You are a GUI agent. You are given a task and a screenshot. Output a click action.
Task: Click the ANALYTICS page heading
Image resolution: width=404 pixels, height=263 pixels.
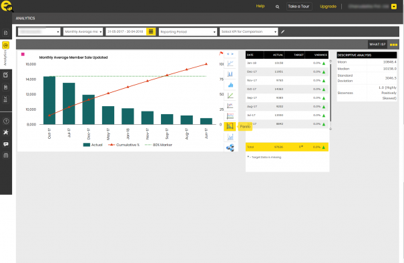pos(25,18)
